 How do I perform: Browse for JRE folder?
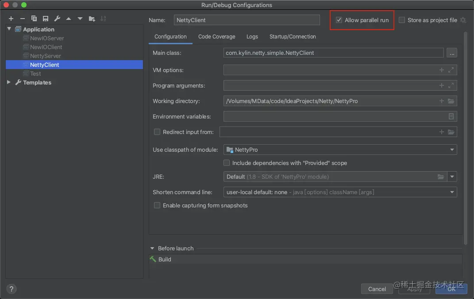(441, 176)
